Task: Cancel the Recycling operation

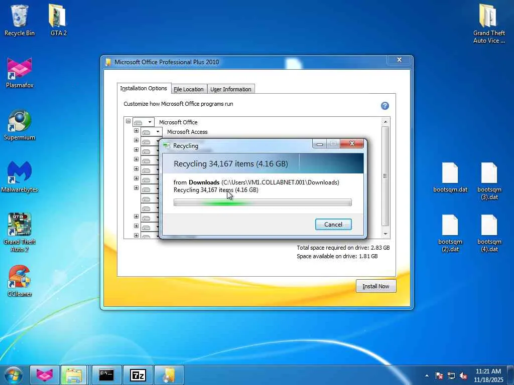Action: point(333,224)
